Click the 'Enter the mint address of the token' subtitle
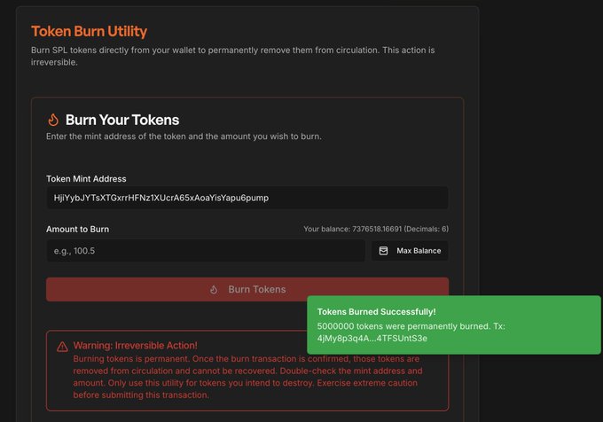Screen dimensions: 603x422 [184, 137]
